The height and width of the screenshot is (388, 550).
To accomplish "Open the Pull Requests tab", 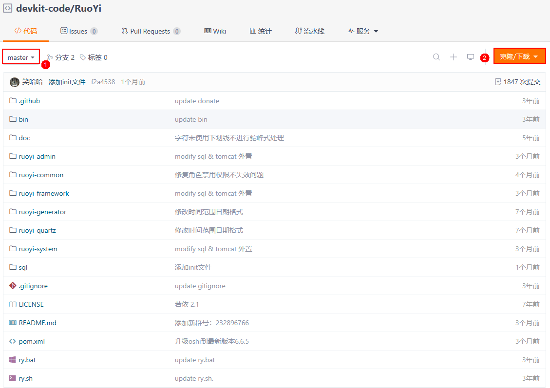I will pos(151,31).
